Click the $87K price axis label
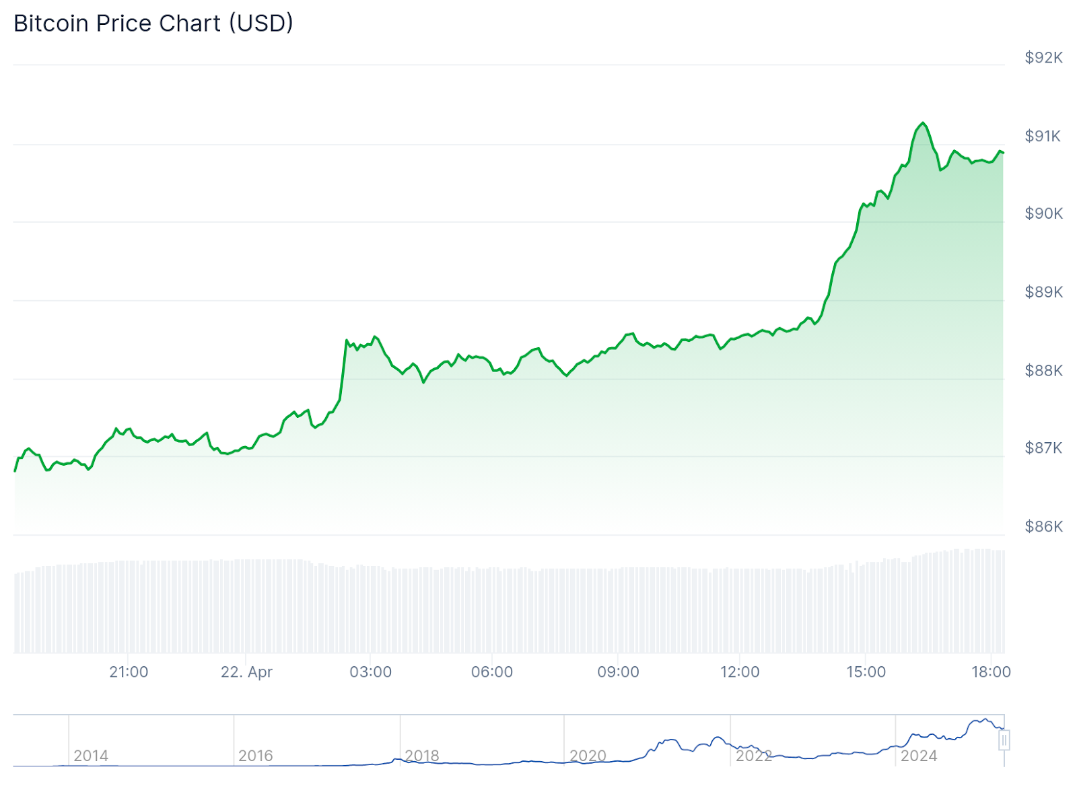The image size is (1077, 786). 1043,448
